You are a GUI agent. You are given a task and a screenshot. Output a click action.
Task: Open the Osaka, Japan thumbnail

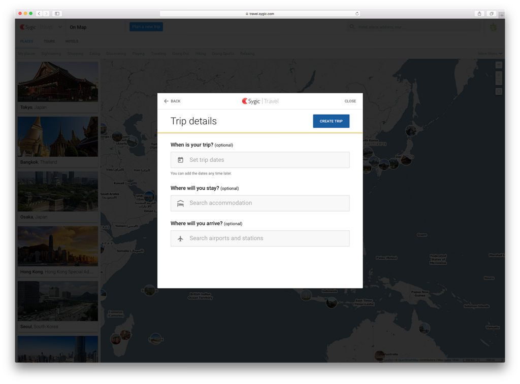[x=58, y=192]
